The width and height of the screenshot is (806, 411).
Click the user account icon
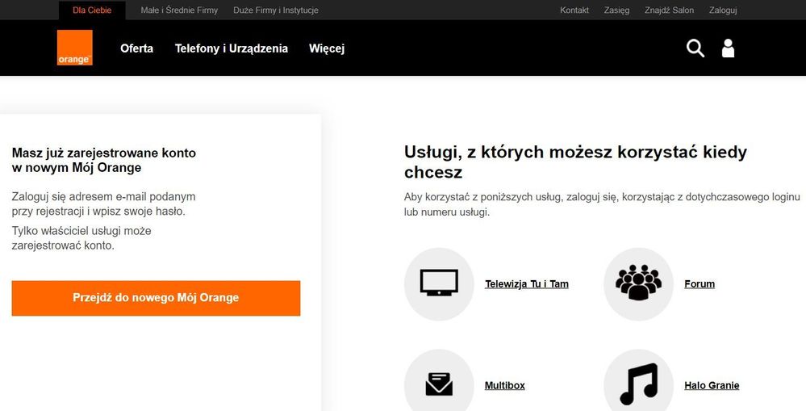pyautogui.click(x=728, y=48)
